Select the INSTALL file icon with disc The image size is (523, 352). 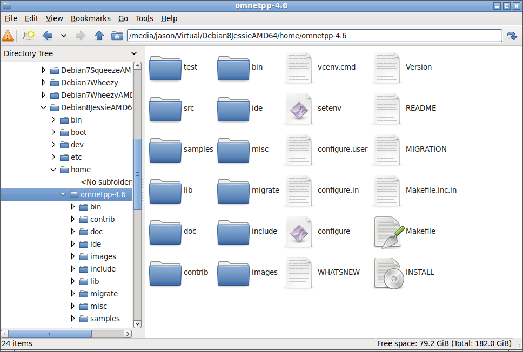tap(388, 273)
